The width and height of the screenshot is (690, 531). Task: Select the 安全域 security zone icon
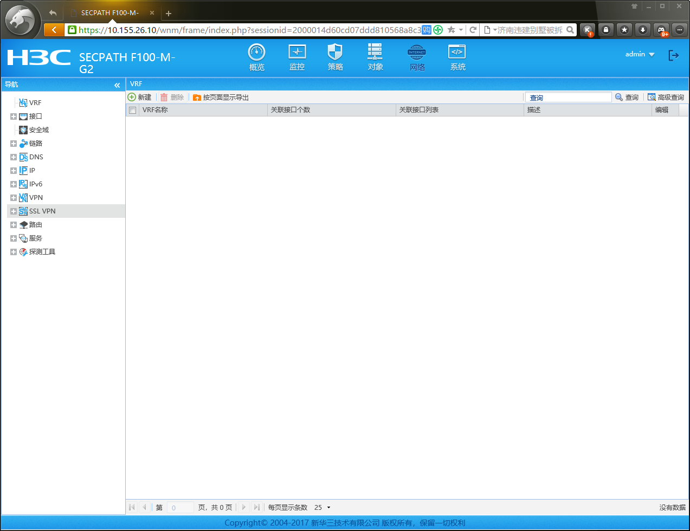click(x=23, y=130)
